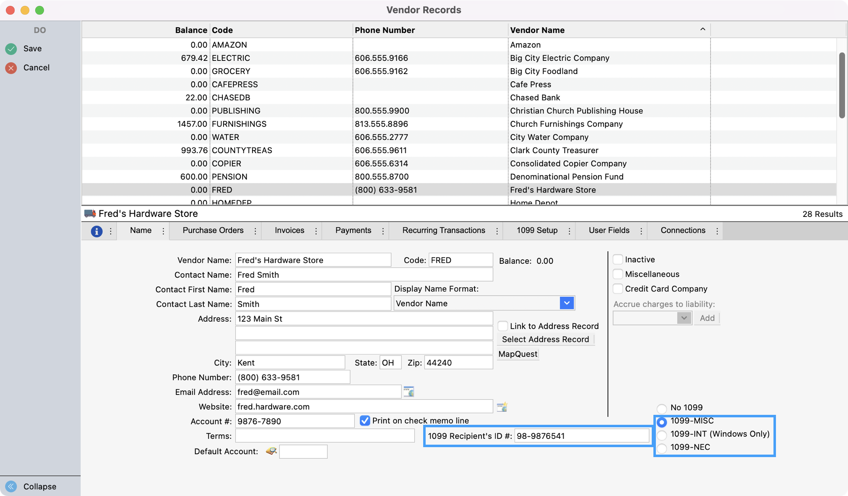Click the Default Account lookup icon

[x=271, y=451]
